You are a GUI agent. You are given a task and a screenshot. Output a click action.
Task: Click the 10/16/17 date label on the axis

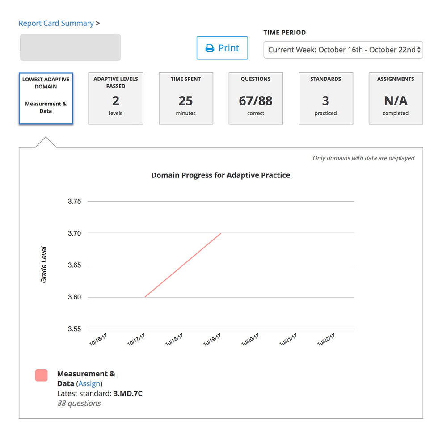(x=98, y=339)
